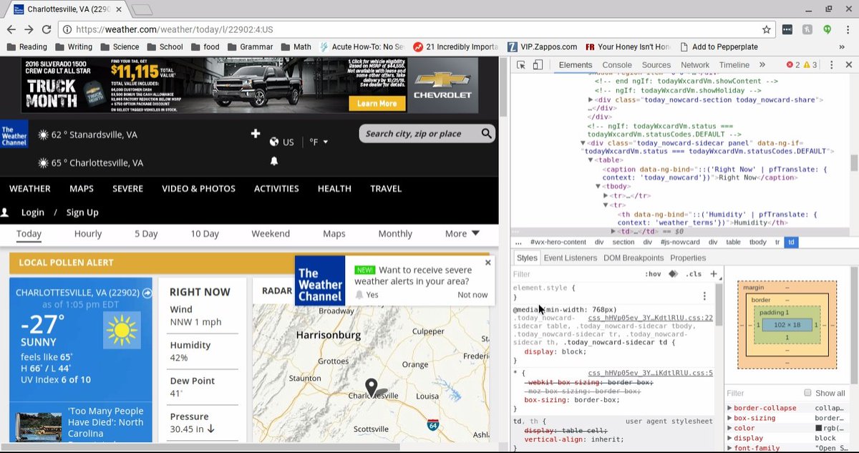Viewport: 859px width, 453px height.
Task: Click the Weather Channel logo in header
Action: coord(14,135)
